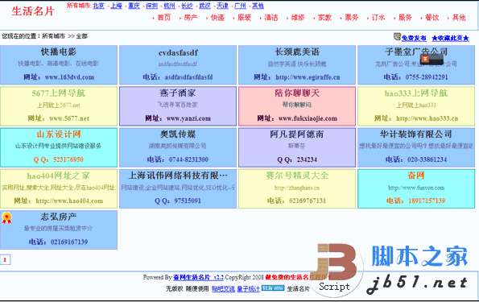The image size is (479, 302).
Task: Select page 1 in pagination
Action: 5,260
